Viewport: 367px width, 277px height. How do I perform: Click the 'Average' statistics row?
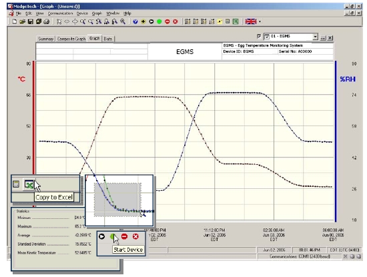click(54, 235)
